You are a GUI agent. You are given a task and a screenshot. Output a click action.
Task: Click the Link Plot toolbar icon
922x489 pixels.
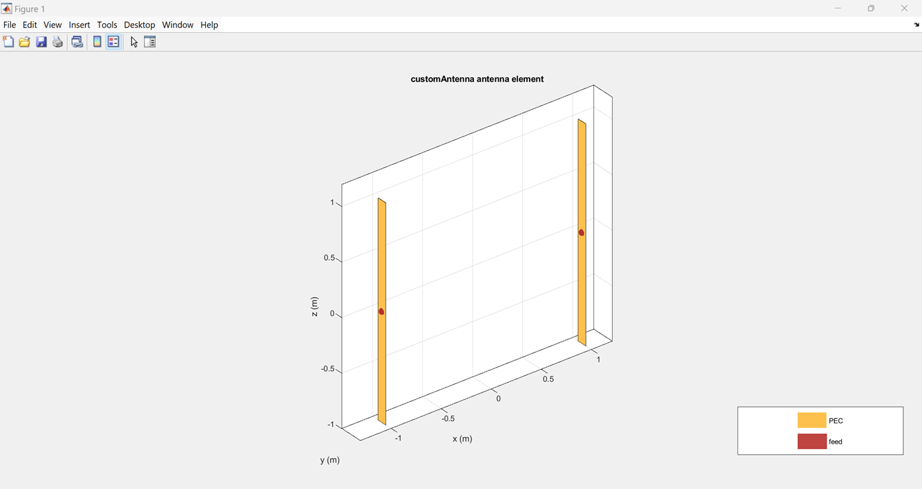pyautogui.click(x=78, y=42)
